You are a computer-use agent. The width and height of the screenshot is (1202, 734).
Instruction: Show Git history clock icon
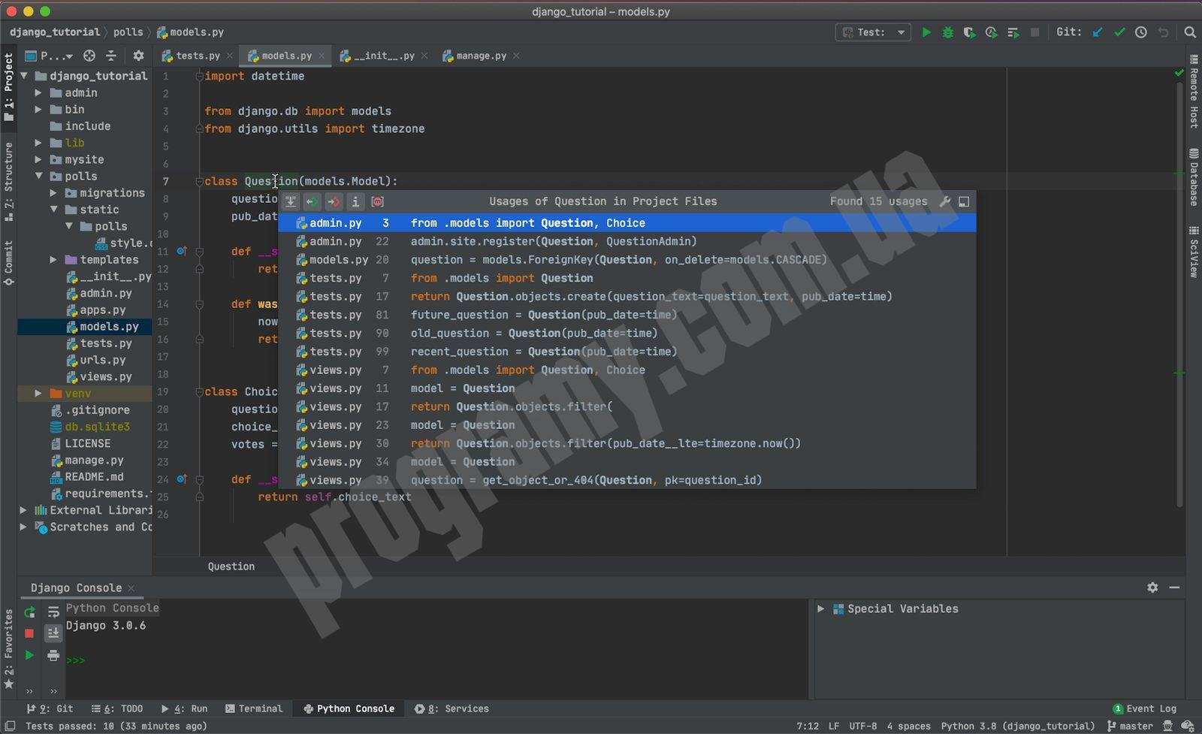(x=1141, y=32)
